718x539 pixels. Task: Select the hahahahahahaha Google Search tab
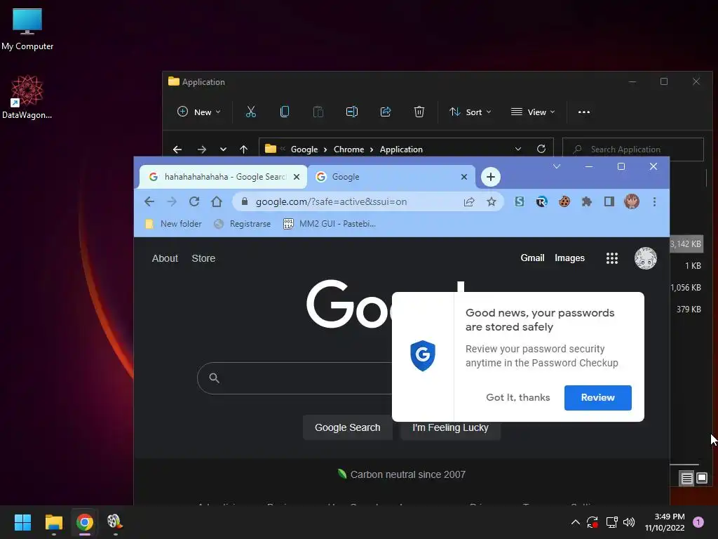(223, 177)
